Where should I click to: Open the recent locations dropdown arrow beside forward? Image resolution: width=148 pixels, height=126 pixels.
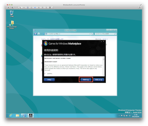tap(41, 34)
